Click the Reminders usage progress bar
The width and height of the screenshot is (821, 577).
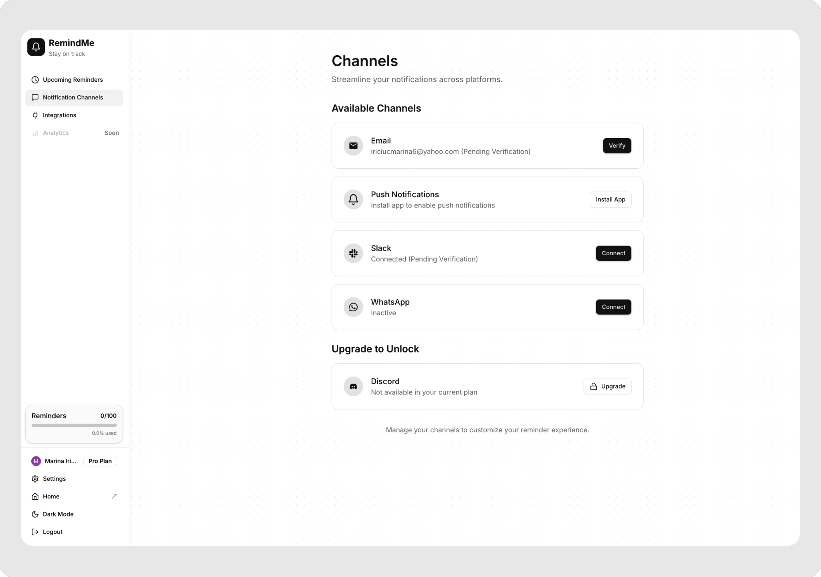coord(74,425)
